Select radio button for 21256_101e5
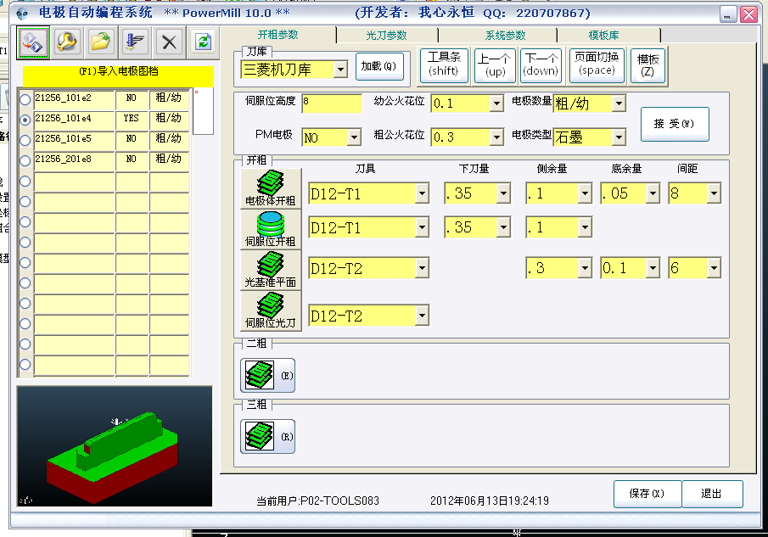 click(x=25, y=140)
